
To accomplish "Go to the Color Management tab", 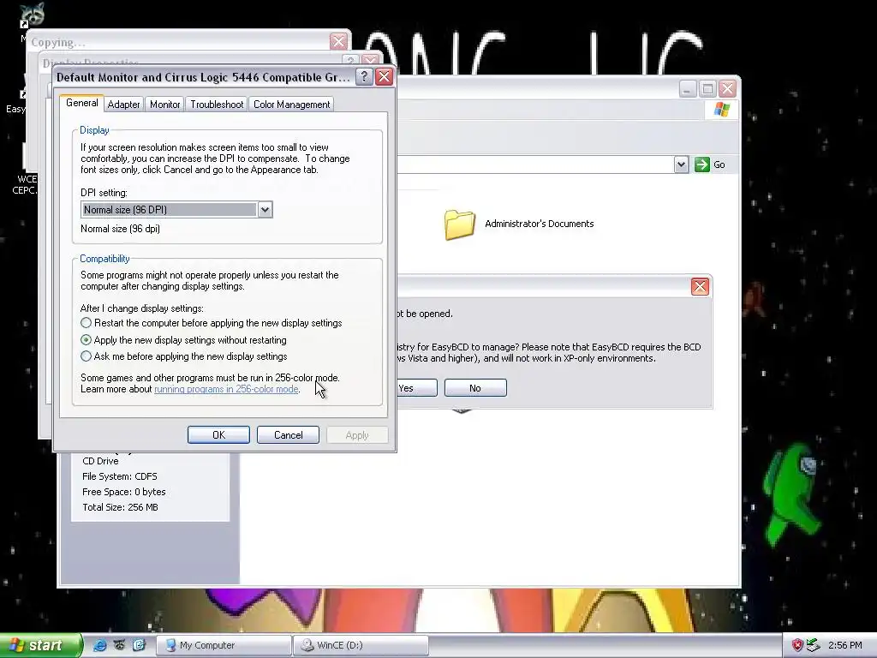I will click(x=291, y=104).
